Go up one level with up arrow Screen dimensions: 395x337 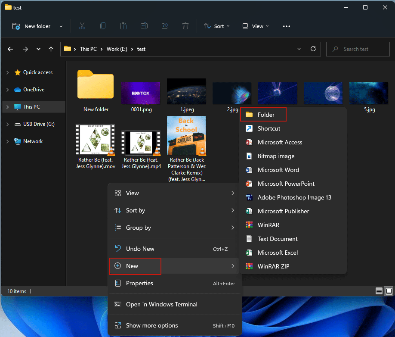point(51,49)
